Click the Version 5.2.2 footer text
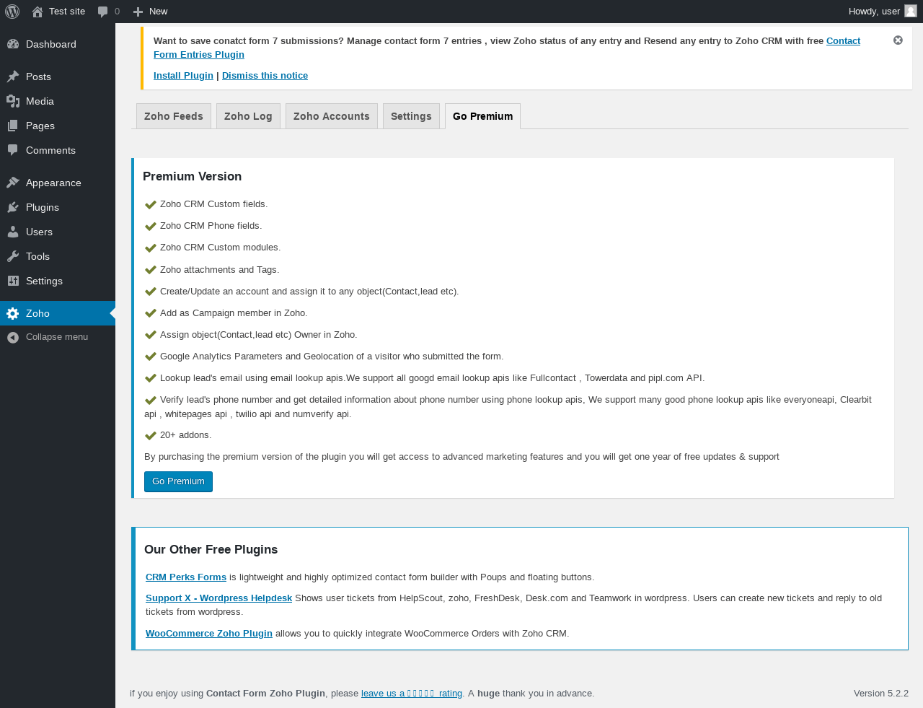Viewport: 923px width, 708px height. (x=881, y=693)
